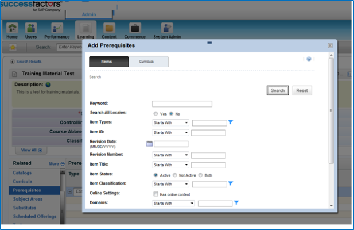This screenshot has height=230, width=354.
Task: Open Catalogs in Related list
Action: point(22,172)
